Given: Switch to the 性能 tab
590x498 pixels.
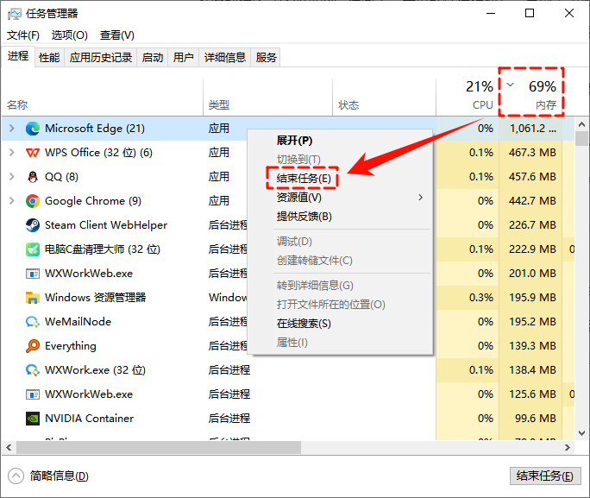Looking at the screenshot, I should (49, 58).
